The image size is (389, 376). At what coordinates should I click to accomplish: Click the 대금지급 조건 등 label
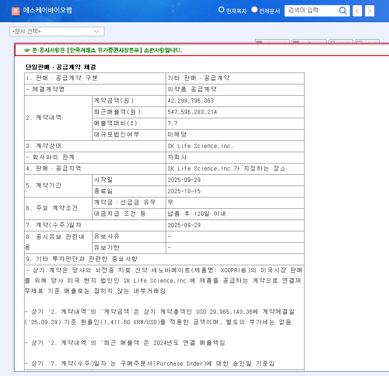tap(120, 213)
